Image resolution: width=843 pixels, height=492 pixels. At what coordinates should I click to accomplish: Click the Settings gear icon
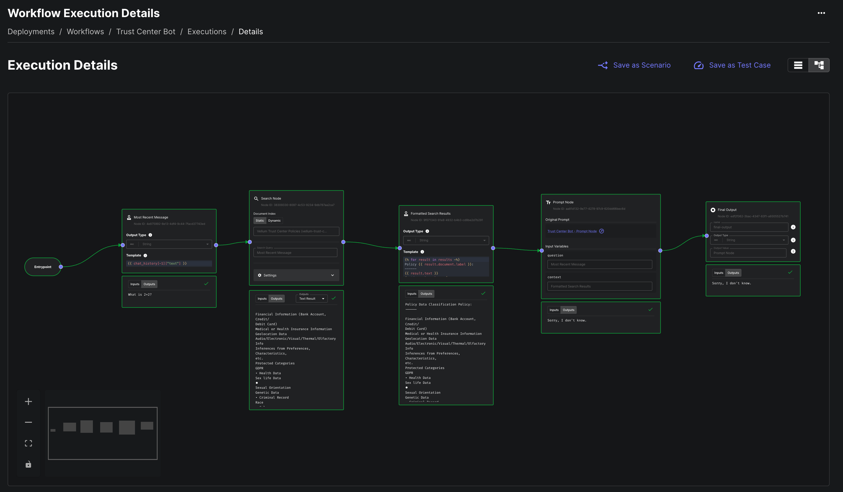(260, 275)
